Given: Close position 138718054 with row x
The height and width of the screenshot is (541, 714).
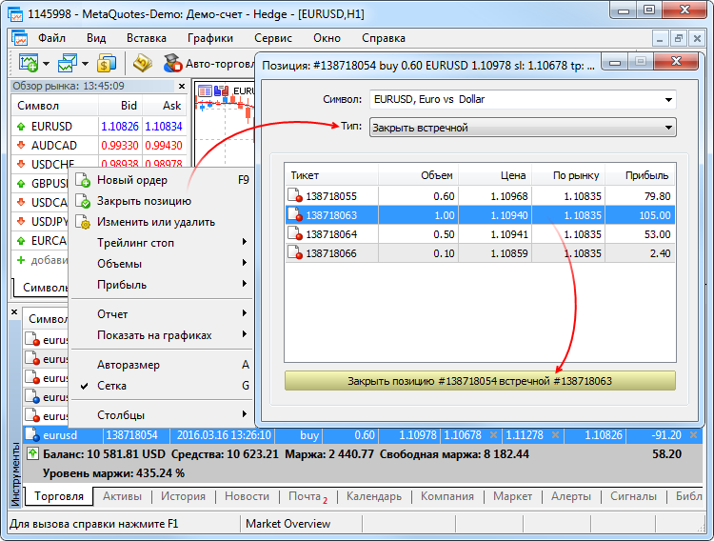Looking at the screenshot, I should coord(693,435).
